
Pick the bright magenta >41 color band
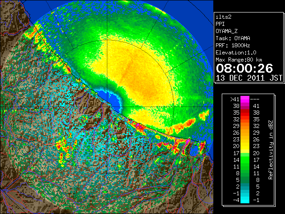[x=245, y=99]
